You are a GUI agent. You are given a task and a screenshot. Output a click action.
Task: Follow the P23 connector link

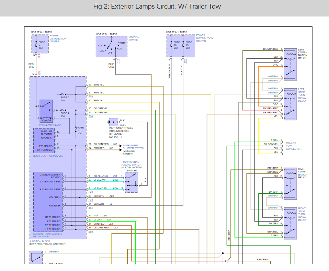click(91, 192)
